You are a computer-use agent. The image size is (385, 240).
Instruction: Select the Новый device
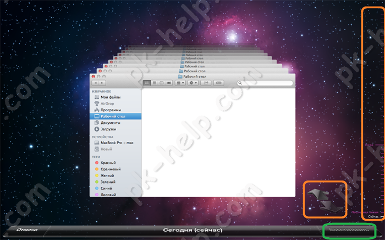(x=116, y=149)
